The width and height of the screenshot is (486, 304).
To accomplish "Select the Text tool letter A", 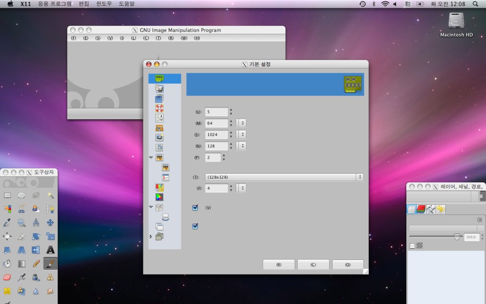I will coord(50,250).
